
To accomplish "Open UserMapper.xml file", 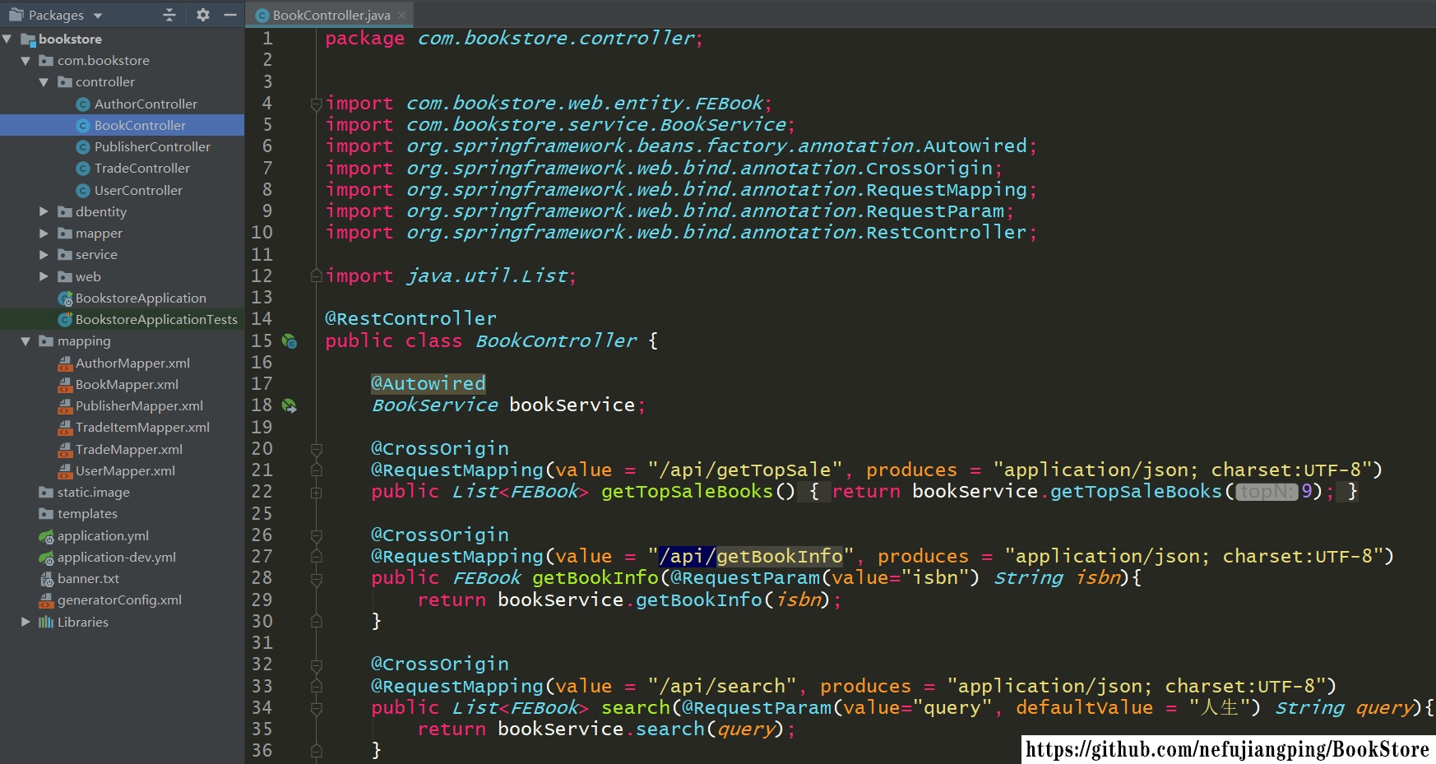I will [x=125, y=470].
